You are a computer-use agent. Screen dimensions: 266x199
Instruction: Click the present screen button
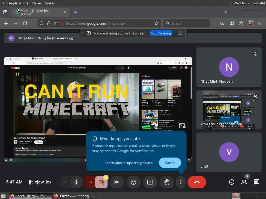[x=150, y=182]
